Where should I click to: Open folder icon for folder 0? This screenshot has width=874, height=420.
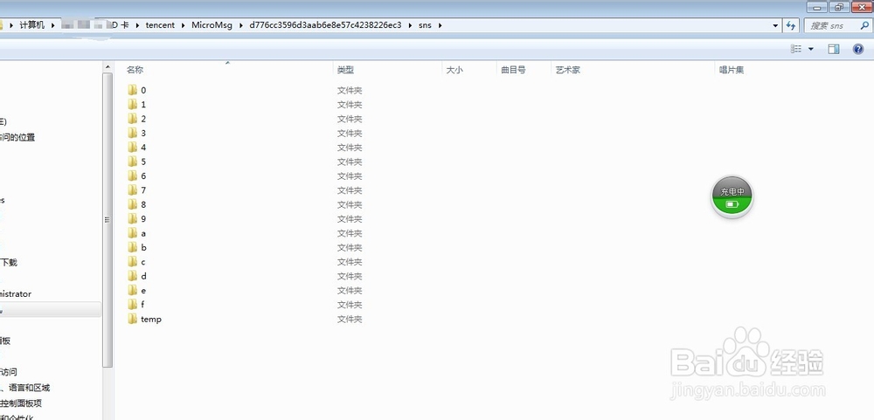click(132, 90)
